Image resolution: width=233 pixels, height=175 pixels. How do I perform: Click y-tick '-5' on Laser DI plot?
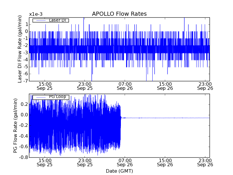click(x=26, y=67)
